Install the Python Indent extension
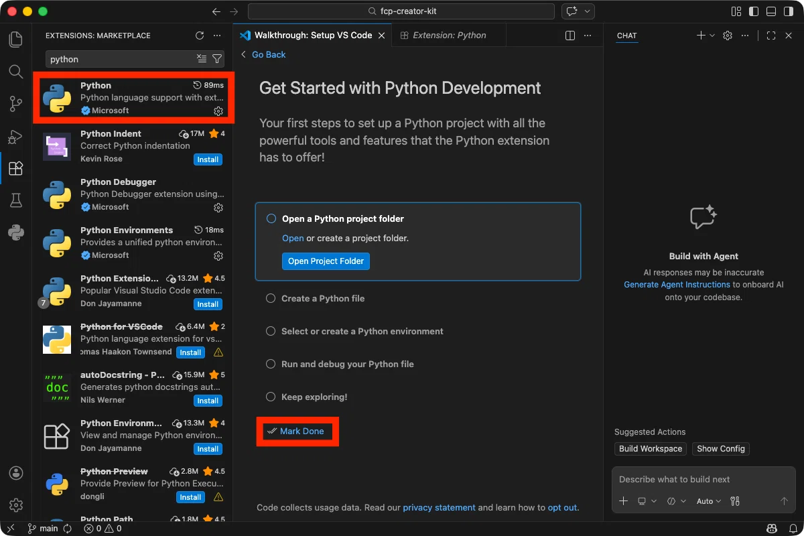This screenshot has height=536, width=804. pos(208,159)
